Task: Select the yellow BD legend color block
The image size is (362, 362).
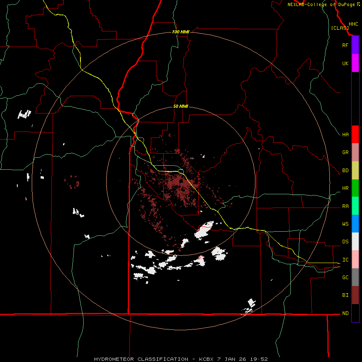Action: (355, 171)
